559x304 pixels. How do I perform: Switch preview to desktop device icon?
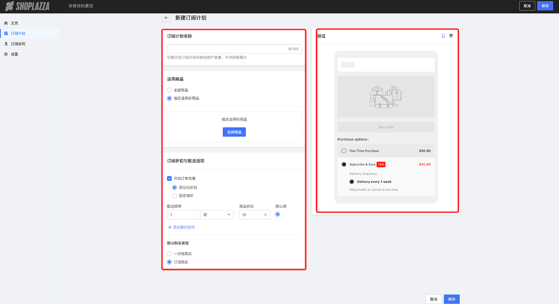(x=451, y=36)
